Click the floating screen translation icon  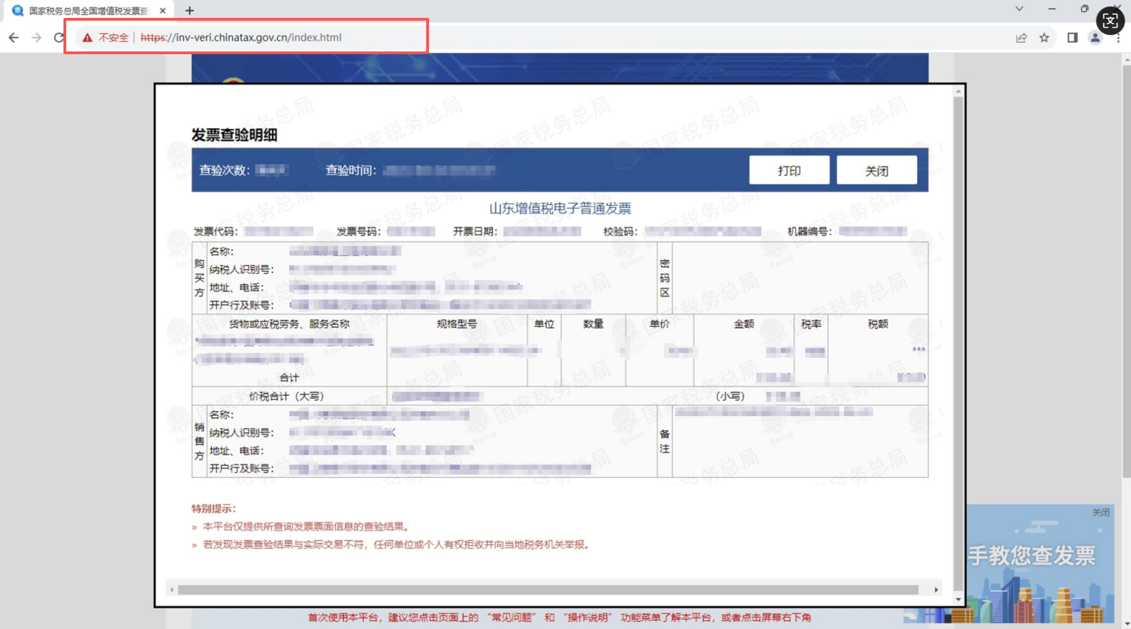click(1110, 21)
